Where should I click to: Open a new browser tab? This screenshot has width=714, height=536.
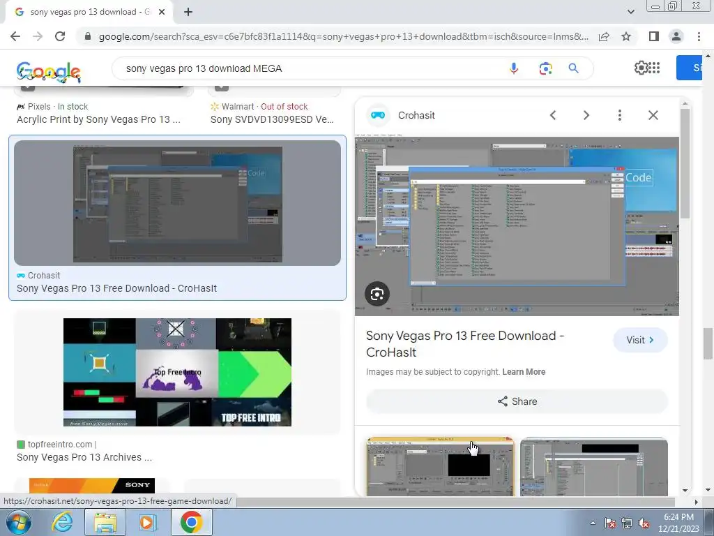click(188, 13)
